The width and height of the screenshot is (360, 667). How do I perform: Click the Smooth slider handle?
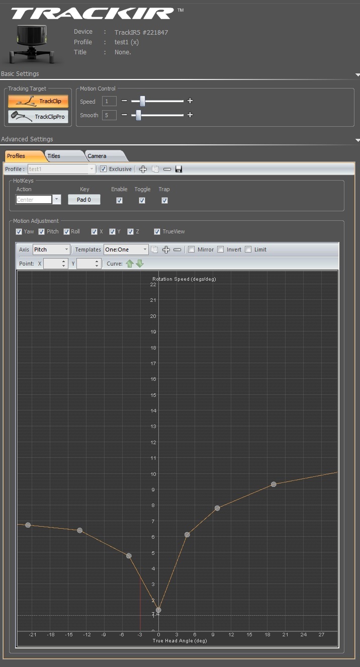click(138, 115)
